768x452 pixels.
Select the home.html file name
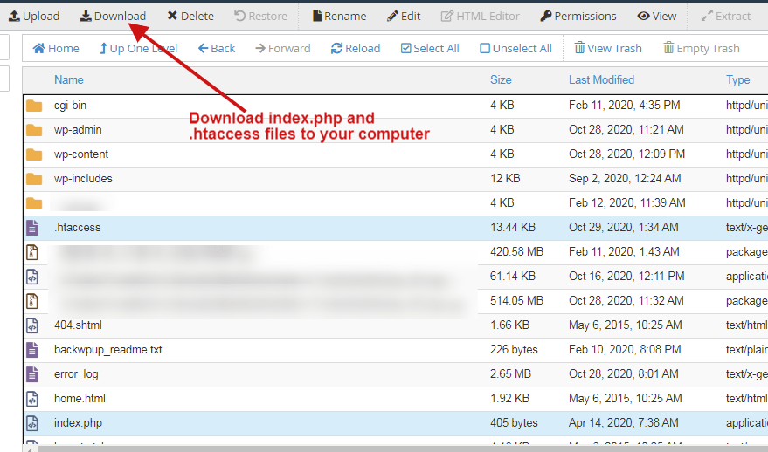tap(80, 399)
